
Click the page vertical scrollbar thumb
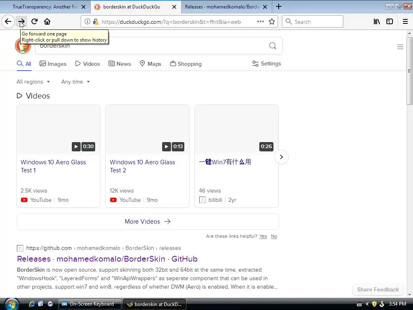click(409, 71)
